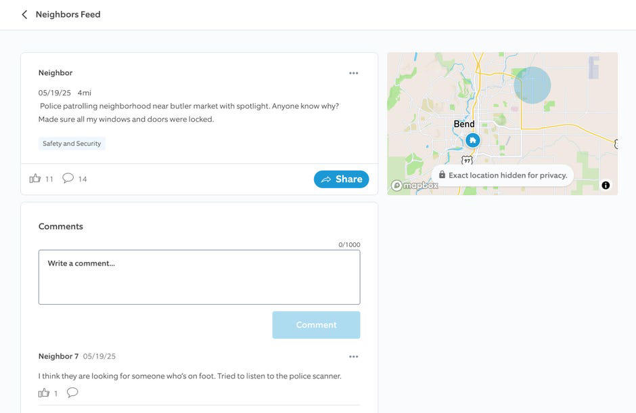636x413 pixels.
Task: Open the post's three-dot options menu
Action: [353, 73]
